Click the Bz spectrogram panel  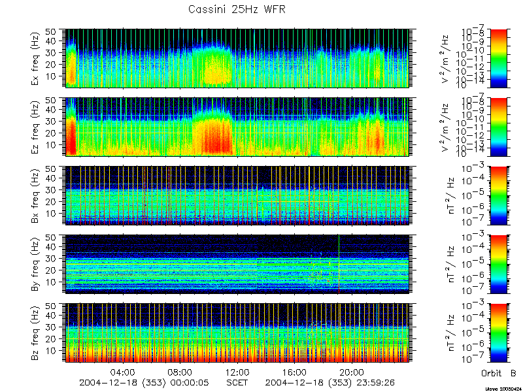click(237, 333)
